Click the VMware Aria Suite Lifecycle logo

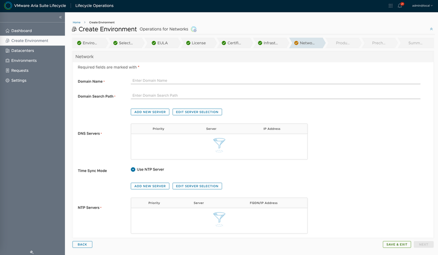coord(8,6)
